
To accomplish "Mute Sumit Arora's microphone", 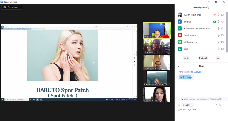I will [219, 35].
